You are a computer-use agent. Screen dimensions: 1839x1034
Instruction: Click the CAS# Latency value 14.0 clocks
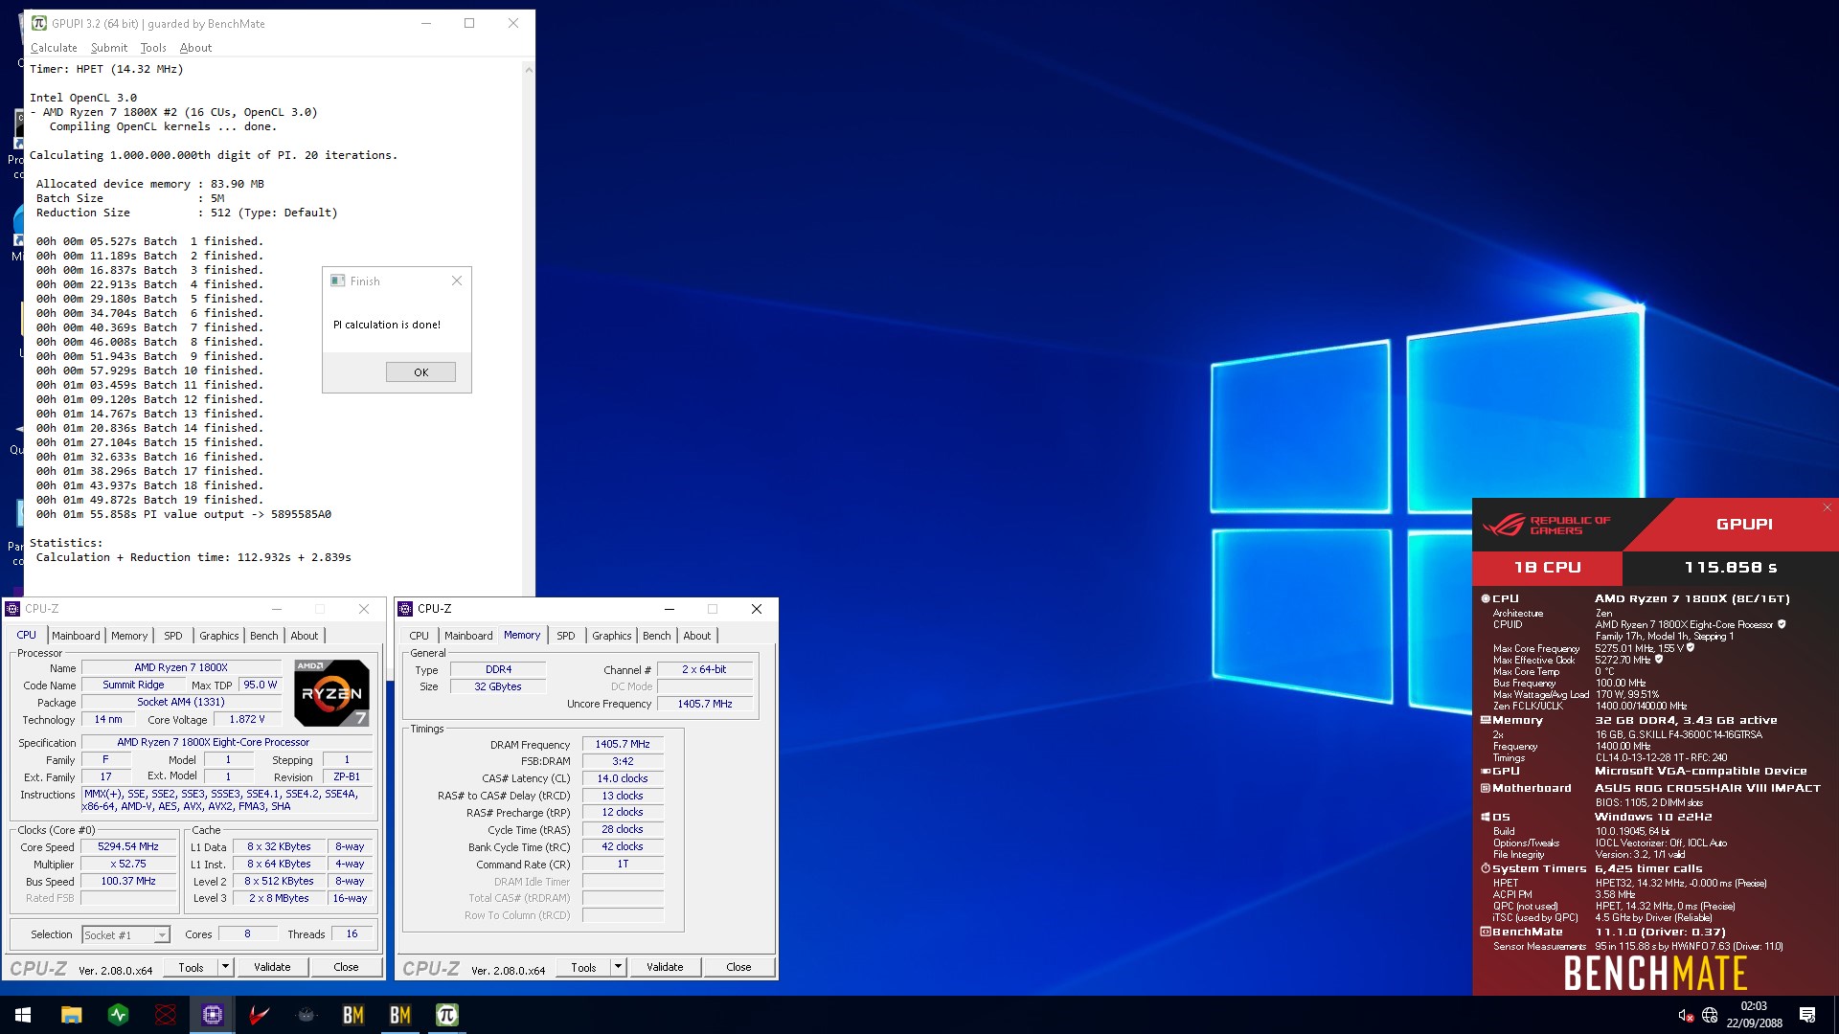(623, 778)
